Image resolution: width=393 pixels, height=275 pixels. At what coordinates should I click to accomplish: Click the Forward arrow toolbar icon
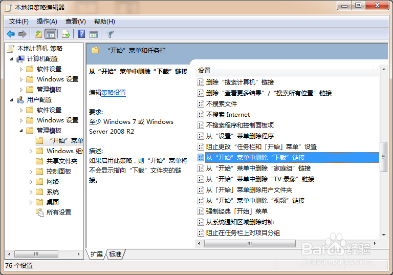click(23, 34)
